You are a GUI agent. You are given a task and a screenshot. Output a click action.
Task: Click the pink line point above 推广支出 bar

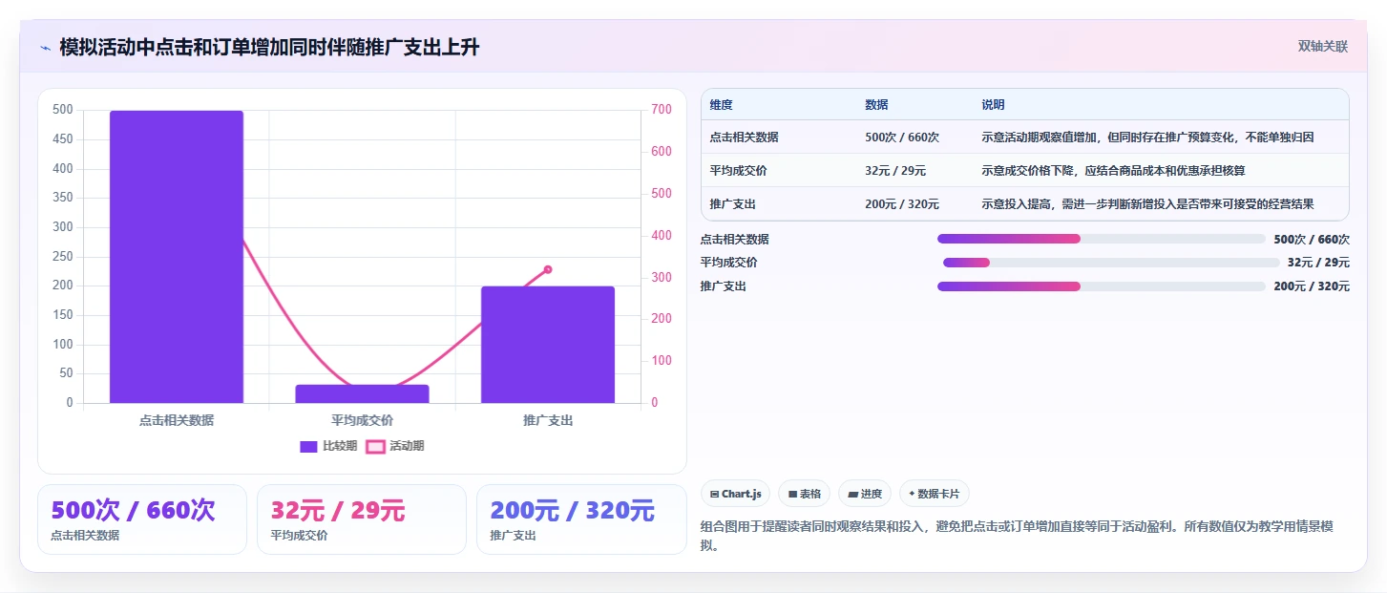pyautogui.click(x=548, y=269)
